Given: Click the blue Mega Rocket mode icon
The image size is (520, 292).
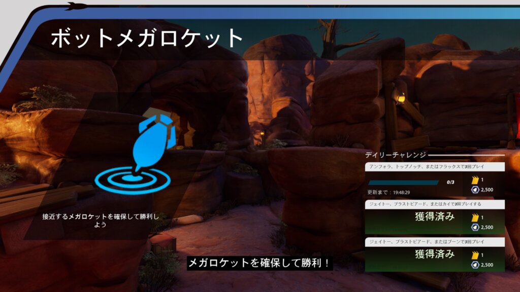Looking at the screenshot, I should point(136,154).
